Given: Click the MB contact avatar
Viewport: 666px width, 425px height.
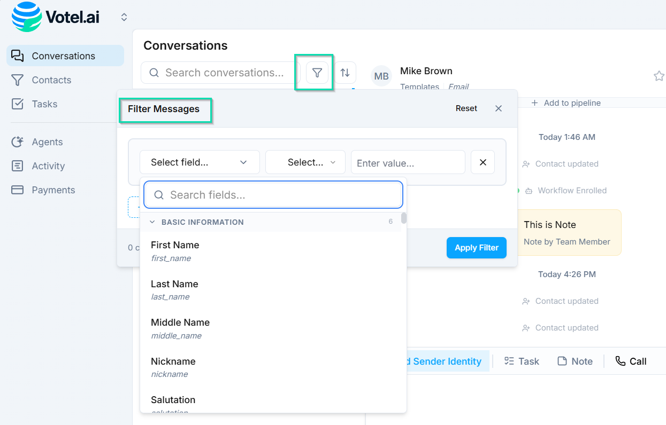Looking at the screenshot, I should coord(381,76).
